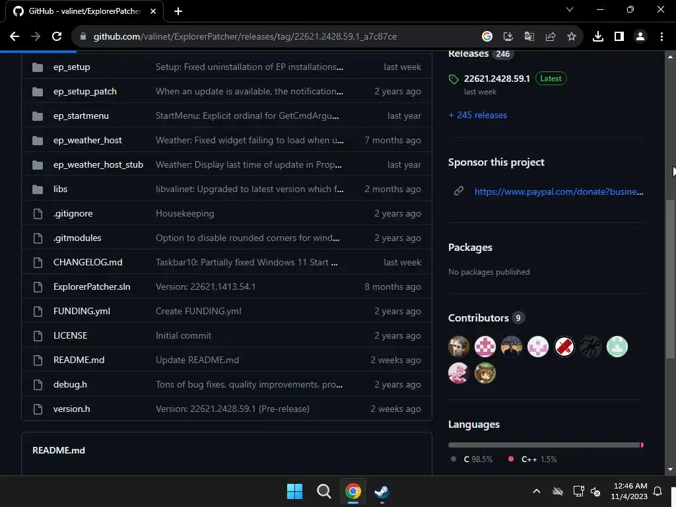Open contributor avatar with brown-haired cartoon
This screenshot has width=676, height=507.
point(485,373)
